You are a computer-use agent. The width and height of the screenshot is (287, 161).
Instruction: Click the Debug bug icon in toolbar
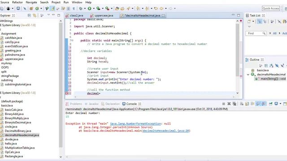coord(81,8)
